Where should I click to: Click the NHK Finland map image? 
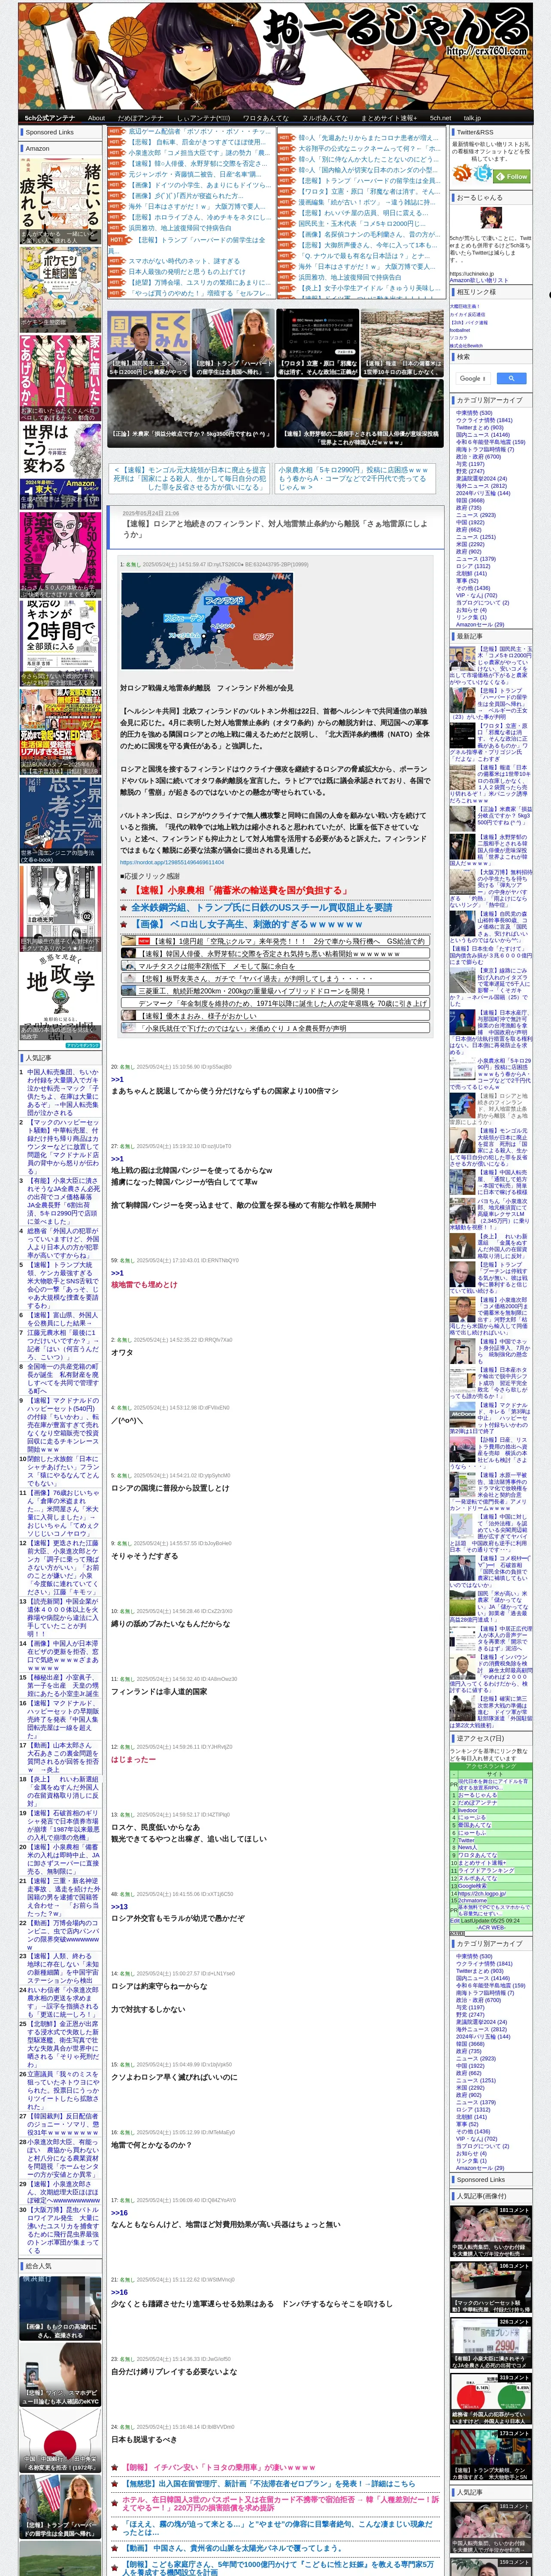click(207, 620)
